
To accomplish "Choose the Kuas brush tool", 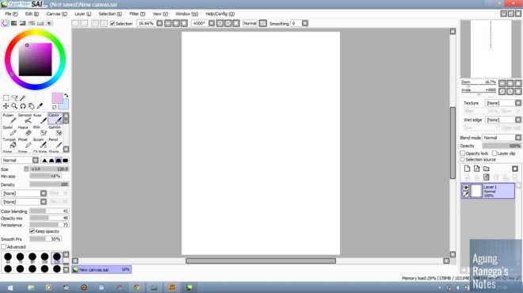I will [40, 118].
